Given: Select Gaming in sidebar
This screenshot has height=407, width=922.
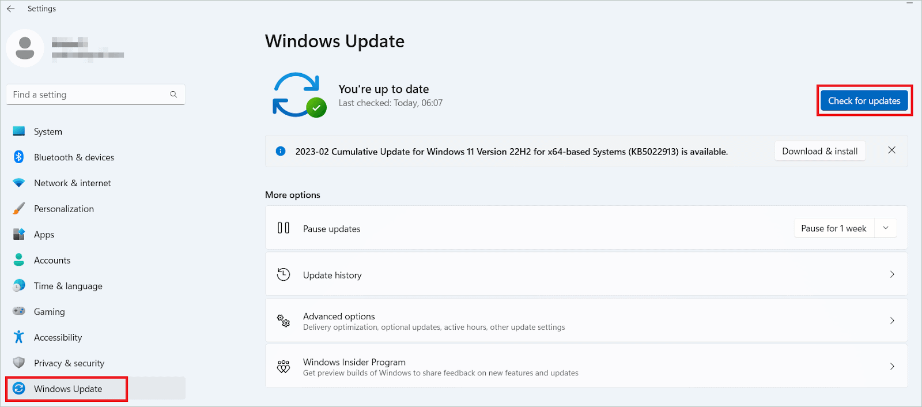Looking at the screenshot, I should (x=96, y=311).
